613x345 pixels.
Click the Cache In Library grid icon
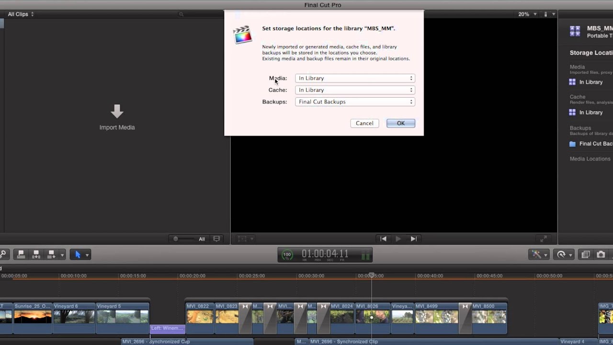pyautogui.click(x=572, y=112)
